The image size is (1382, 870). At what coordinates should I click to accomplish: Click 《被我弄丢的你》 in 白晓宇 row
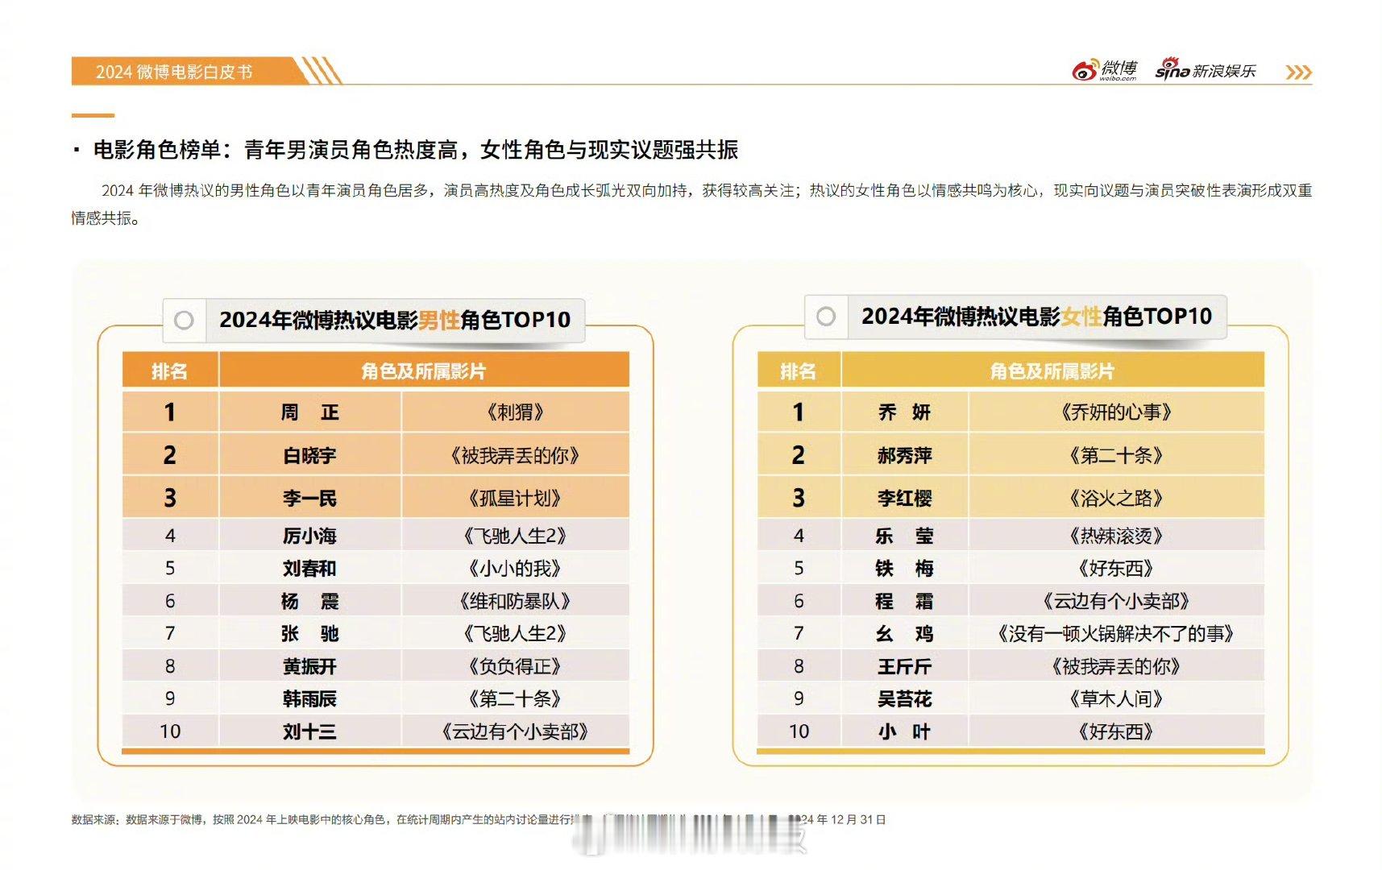[x=515, y=456]
